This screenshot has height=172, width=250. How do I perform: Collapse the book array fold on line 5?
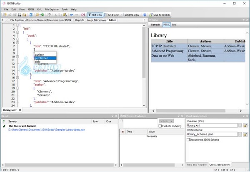click(x=17, y=39)
